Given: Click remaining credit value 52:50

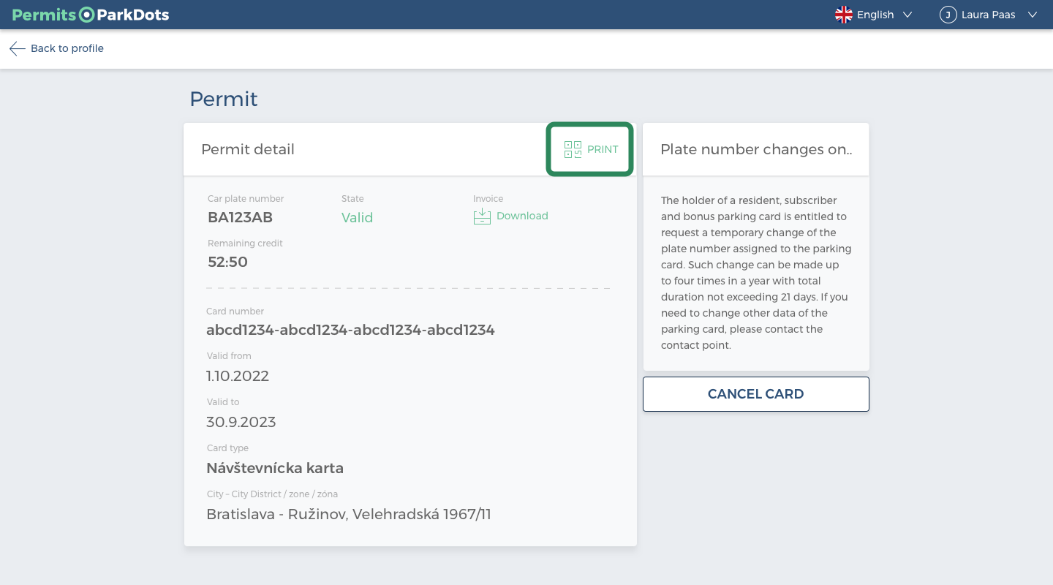Looking at the screenshot, I should click(x=227, y=262).
